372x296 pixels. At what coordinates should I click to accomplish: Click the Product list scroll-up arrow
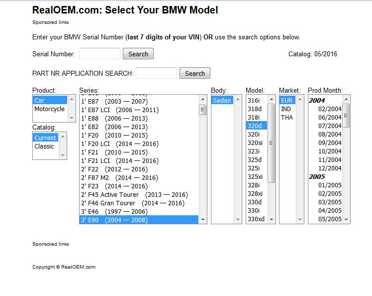(72, 99)
